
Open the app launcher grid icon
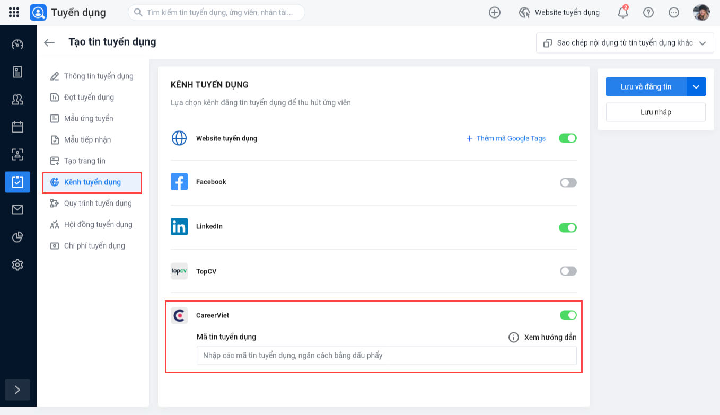point(14,12)
